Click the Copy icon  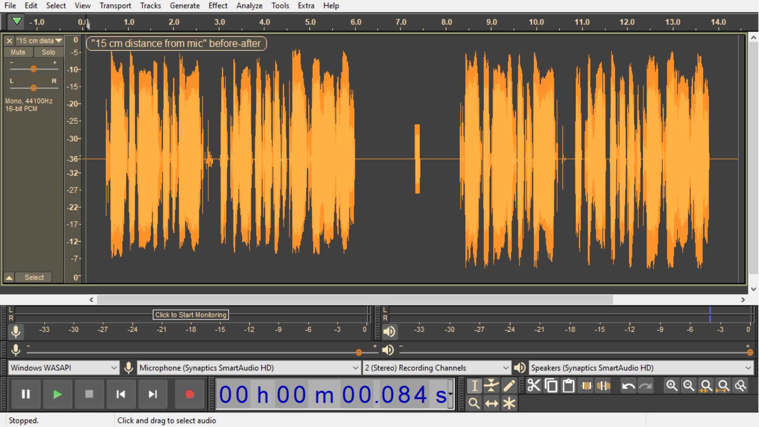[x=551, y=385]
